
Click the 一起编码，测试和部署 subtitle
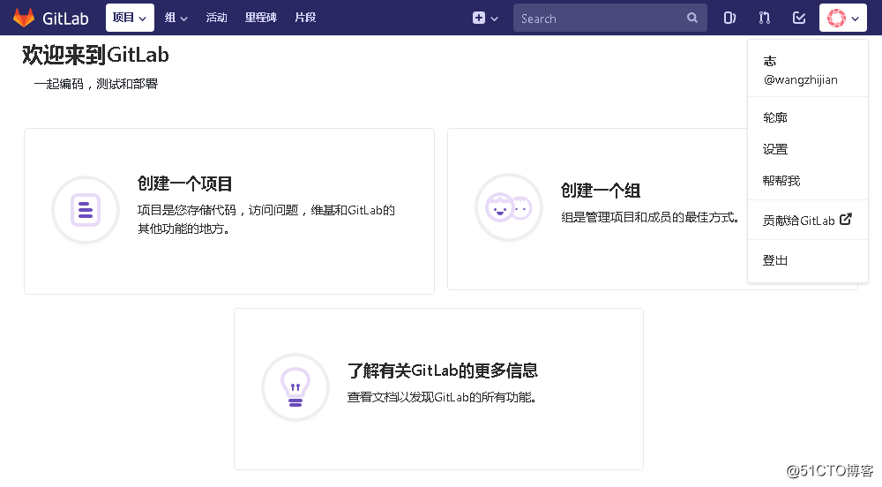95,84
